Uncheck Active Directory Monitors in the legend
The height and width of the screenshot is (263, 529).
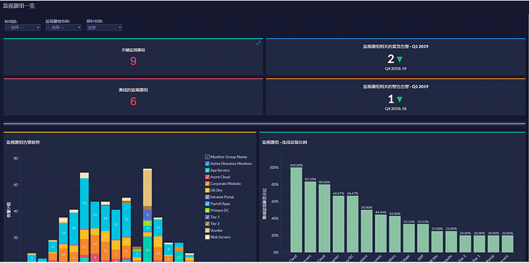(207, 163)
